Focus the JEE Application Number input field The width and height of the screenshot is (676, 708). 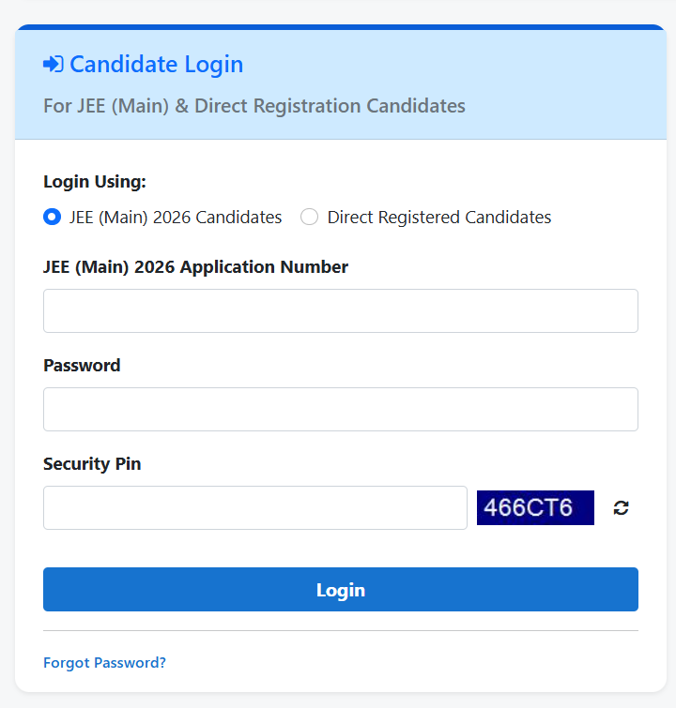(340, 310)
